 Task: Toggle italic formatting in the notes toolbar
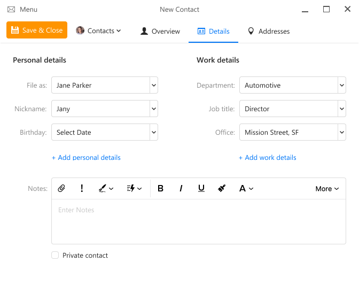click(181, 188)
